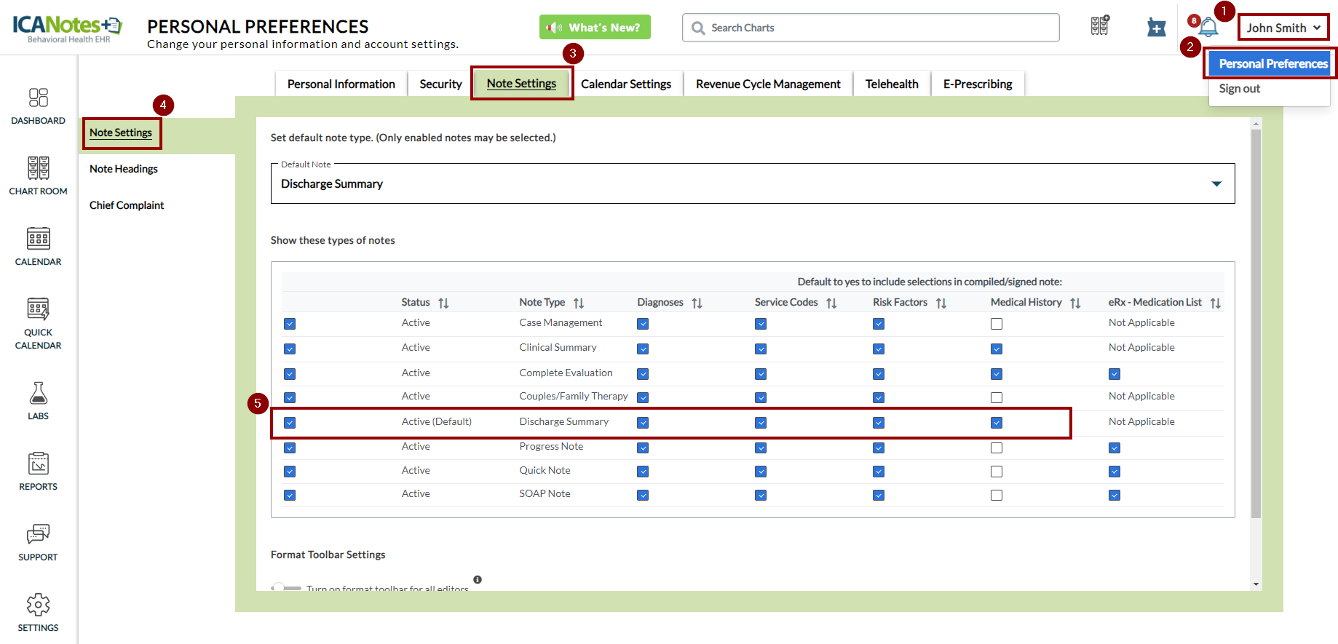Switch to the Telehealth tab
This screenshot has height=644, width=1338.
[891, 84]
